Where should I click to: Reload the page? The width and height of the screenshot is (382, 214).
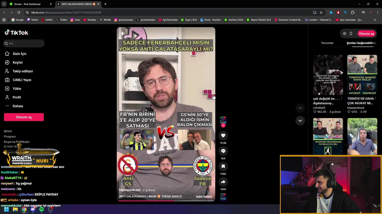coord(19,12)
